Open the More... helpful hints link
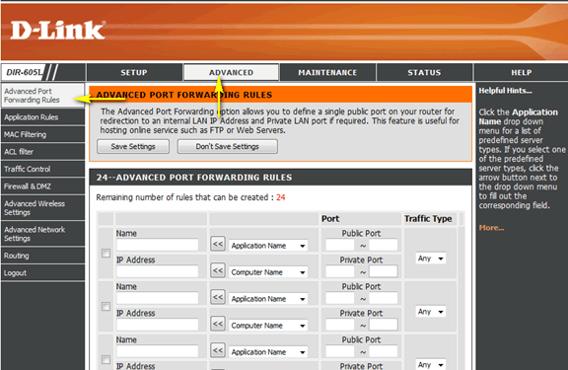Image resolution: width=568 pixels, height=370 pixels. pos(491,228)
